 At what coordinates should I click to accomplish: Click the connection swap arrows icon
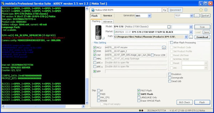click(x=165, y=10)
